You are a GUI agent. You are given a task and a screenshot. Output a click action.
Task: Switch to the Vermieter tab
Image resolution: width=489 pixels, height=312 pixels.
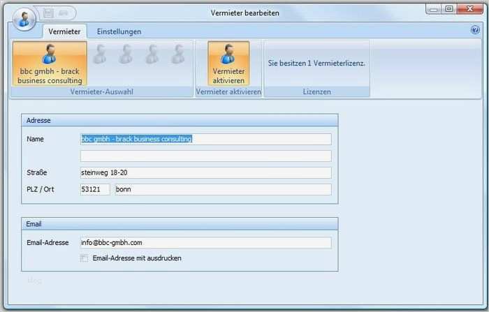[64, 31]
